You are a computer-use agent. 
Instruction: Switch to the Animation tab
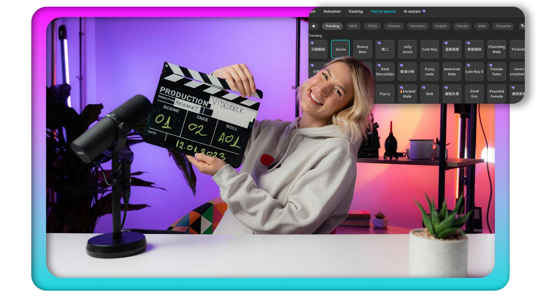tap(332, 11)
